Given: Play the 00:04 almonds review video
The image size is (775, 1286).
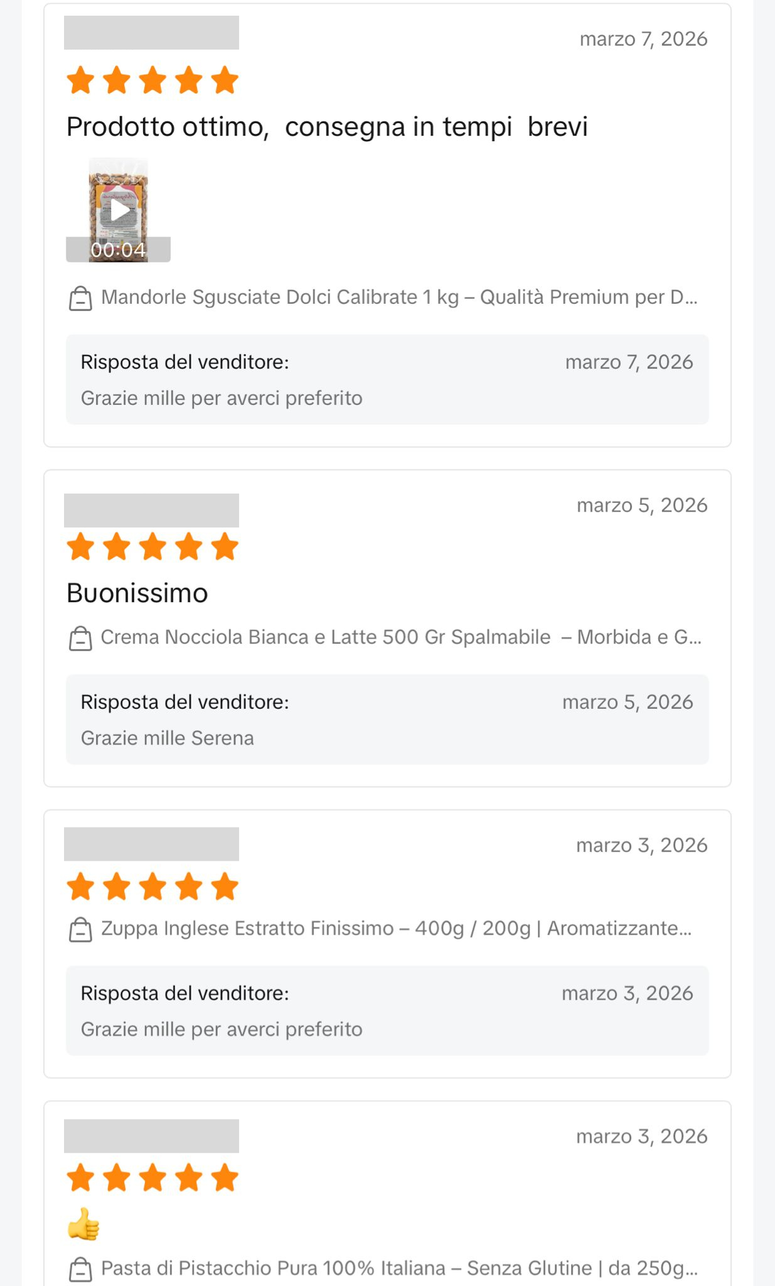Looking at the screenshot, I should (119, 210).
